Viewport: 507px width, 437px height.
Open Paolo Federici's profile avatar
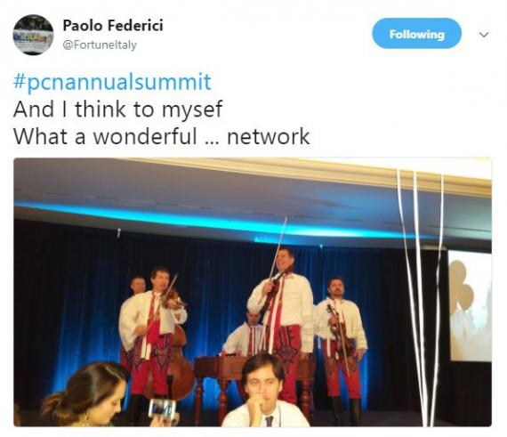33,35
